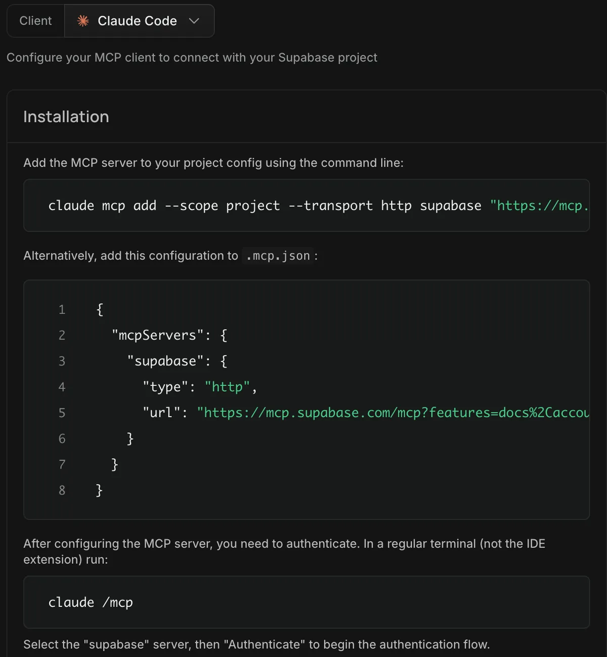Click the "type" key in JSON

click(165, 387)
